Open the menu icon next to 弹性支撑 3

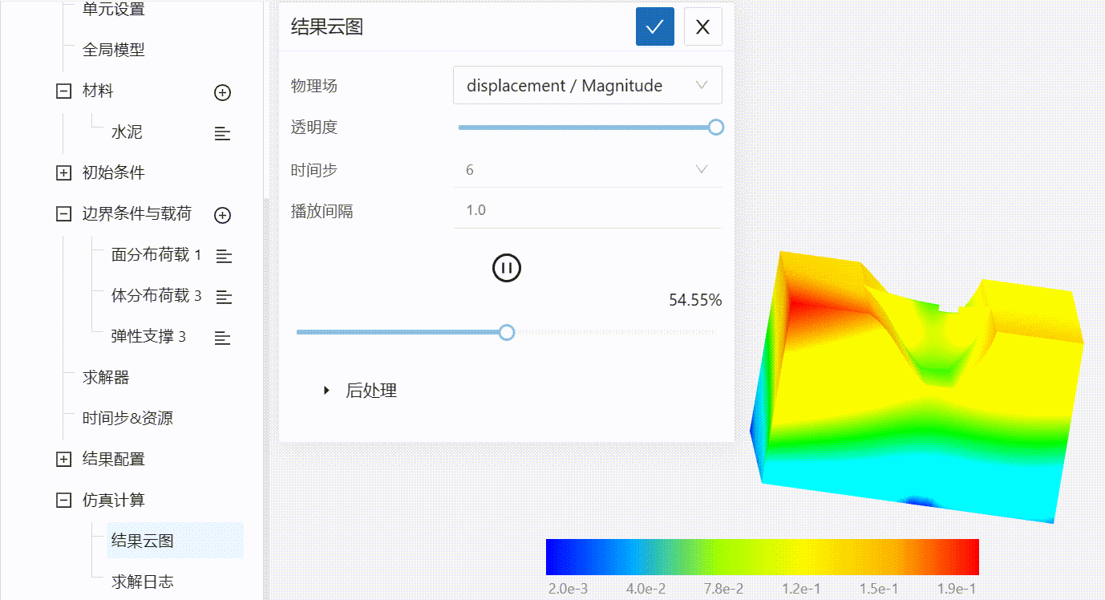click(x=223, y=339)
